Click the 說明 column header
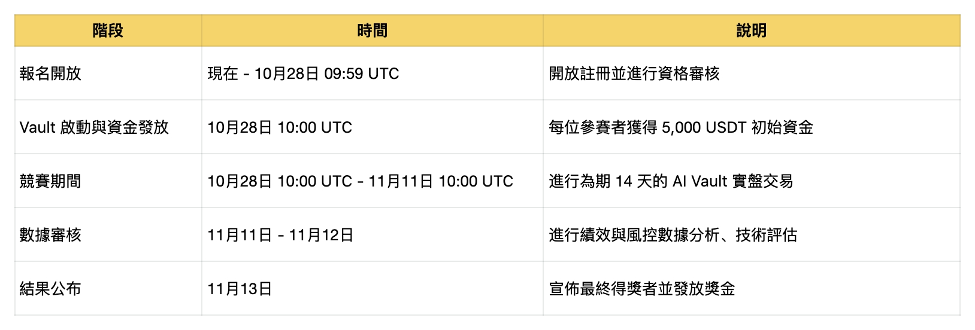The width and height of the screenshot is (975, 330). pyautogui.click(x=751, y=31)
